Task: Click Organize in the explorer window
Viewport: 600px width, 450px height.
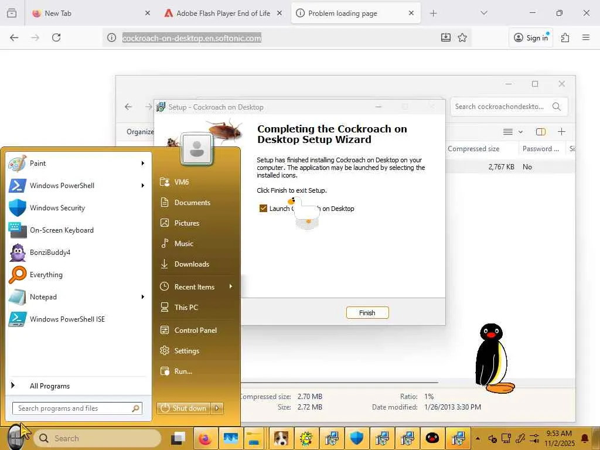Action: (x=140, y=132)
